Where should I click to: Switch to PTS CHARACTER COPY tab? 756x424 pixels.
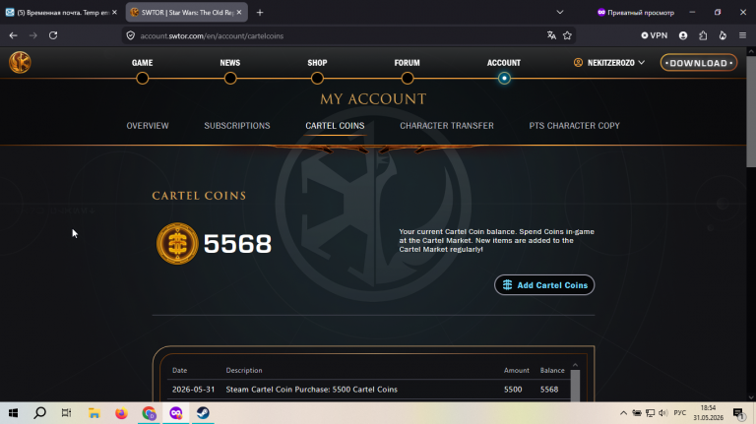click(574, 126)
